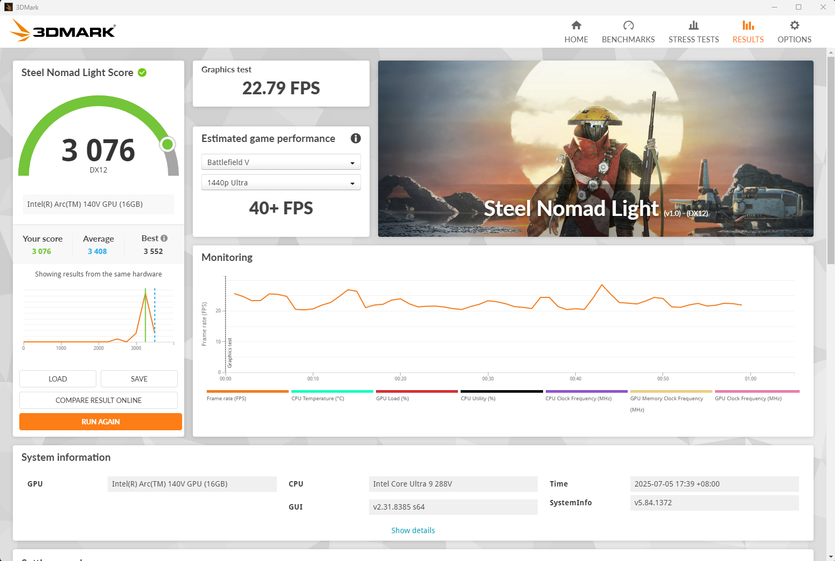This screenshot has height=561, width=835.
Task: Open the HOME tab
Action: tap(576, 32)
